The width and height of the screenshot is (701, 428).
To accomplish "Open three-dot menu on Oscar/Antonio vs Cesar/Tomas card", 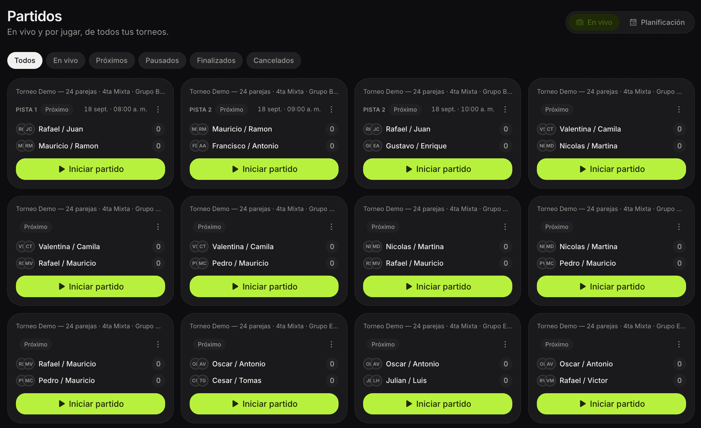I will coord(331,344).
